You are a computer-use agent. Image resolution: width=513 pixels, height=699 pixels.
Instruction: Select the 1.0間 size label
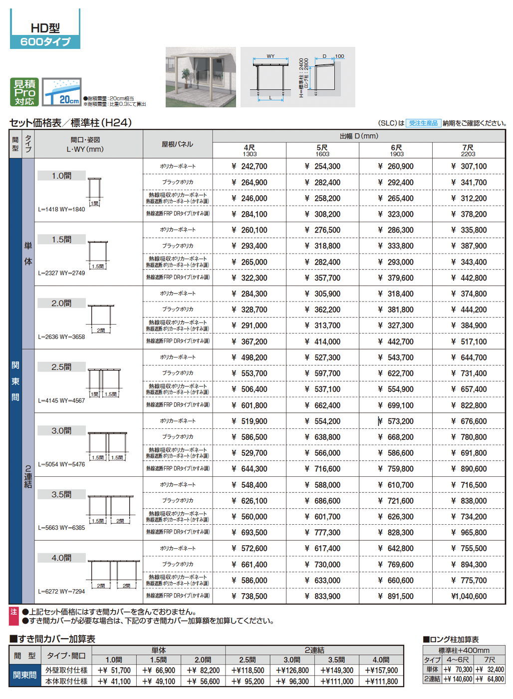[x=61, y=176]
